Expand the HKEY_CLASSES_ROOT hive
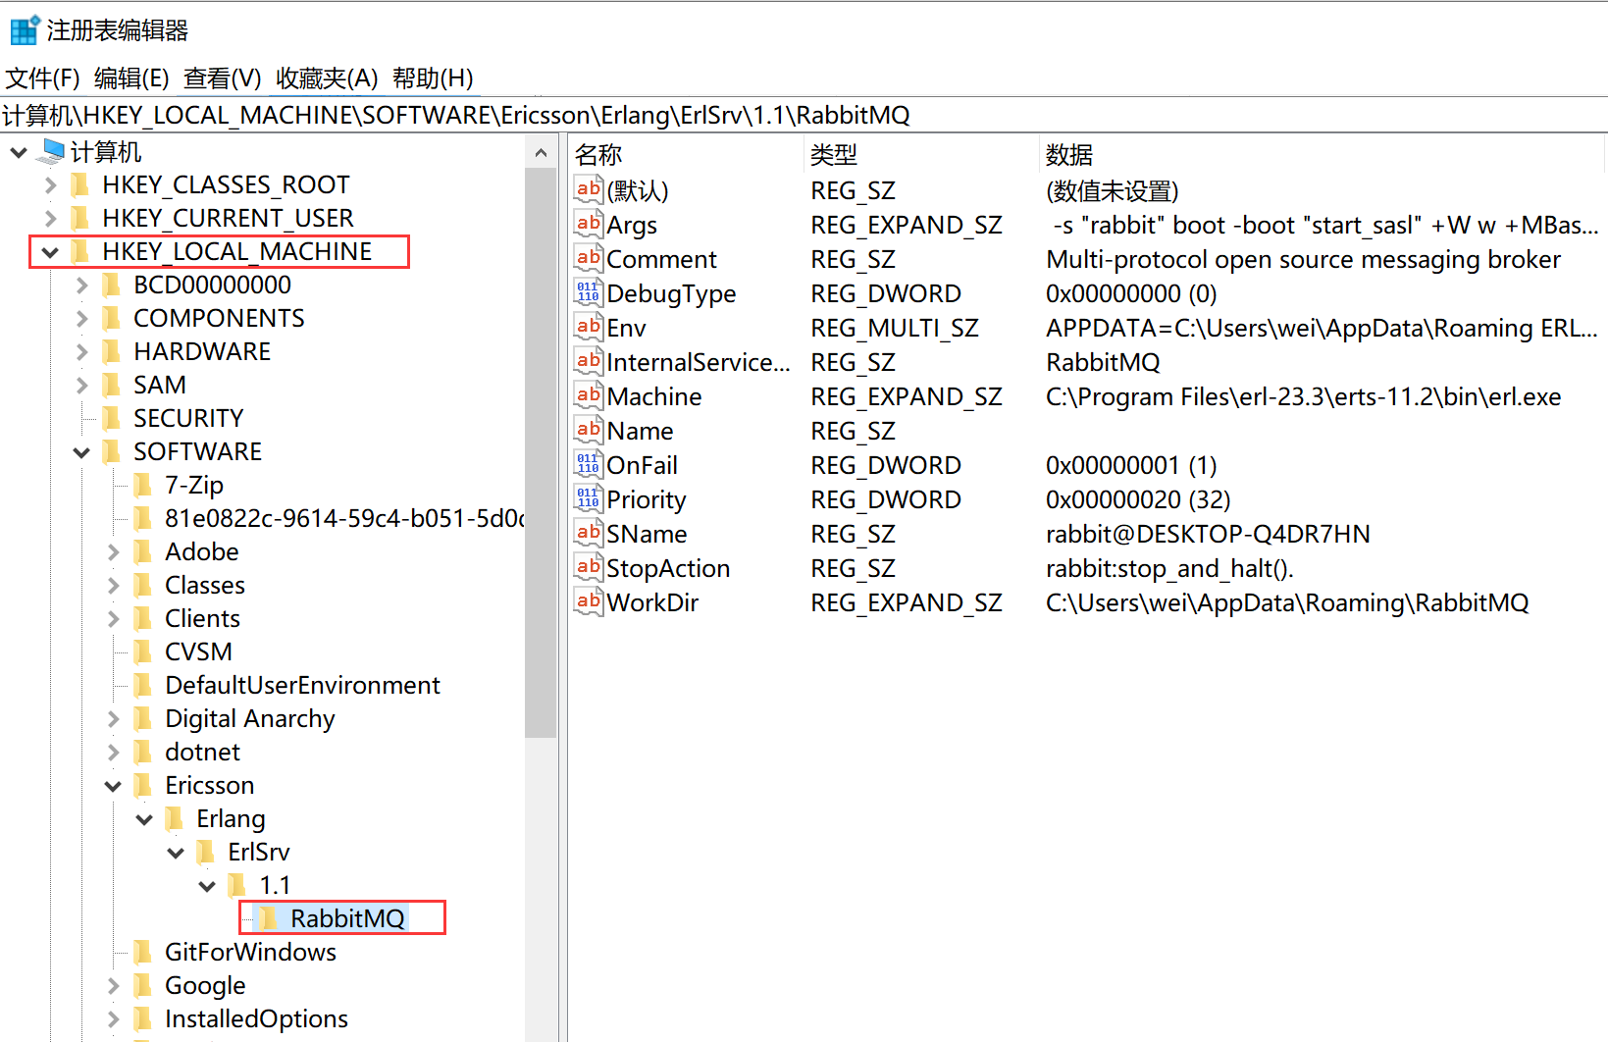1608x1042 pixels. (x=50, y=184)
